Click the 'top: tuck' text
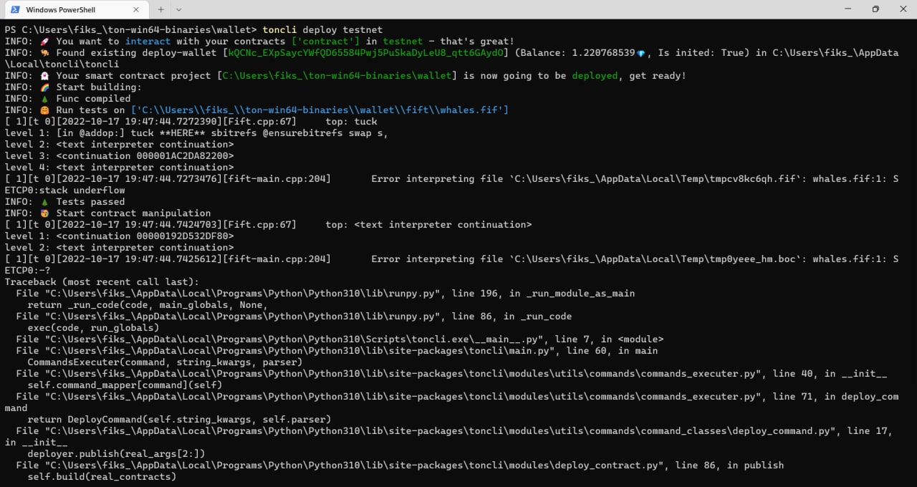The height and width of the screenshot is (487, 917). click(351, 122)
